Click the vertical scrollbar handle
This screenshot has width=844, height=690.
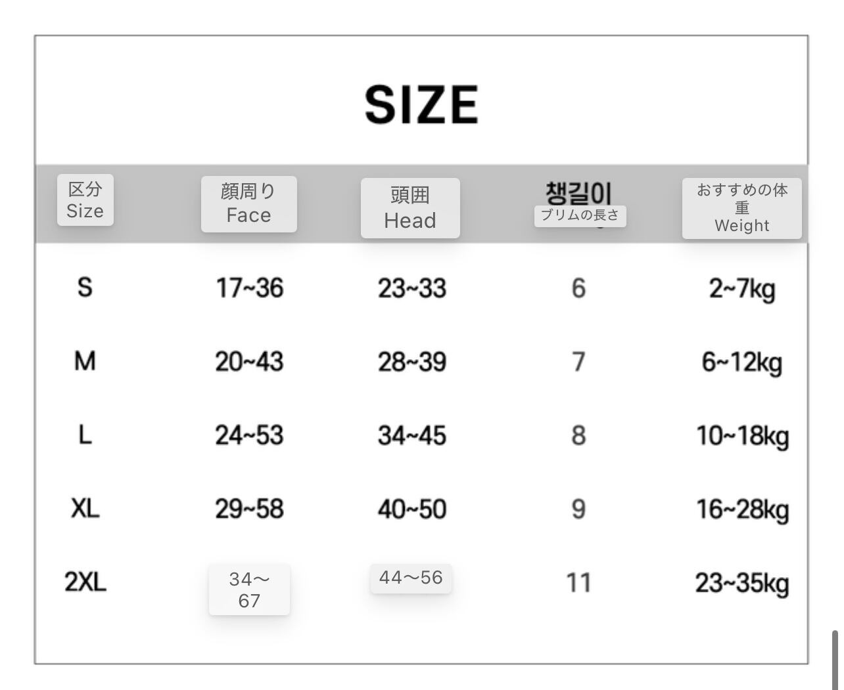(835, 660)
